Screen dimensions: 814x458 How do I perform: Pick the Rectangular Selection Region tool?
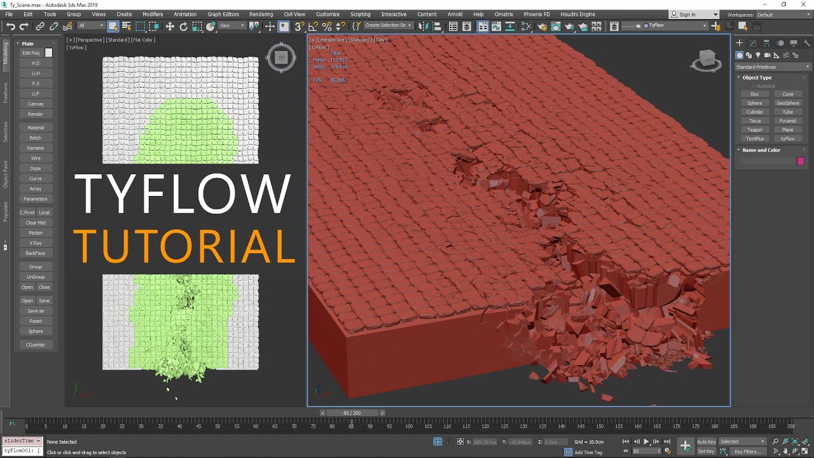pyautogui.click(x=141, y=26)
